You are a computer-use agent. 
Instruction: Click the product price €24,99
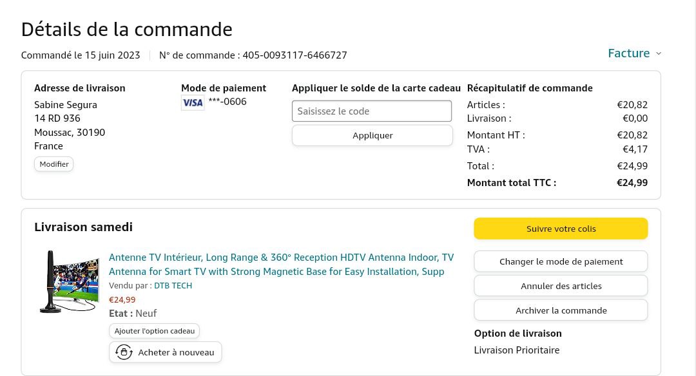click(x=122, y=299)
